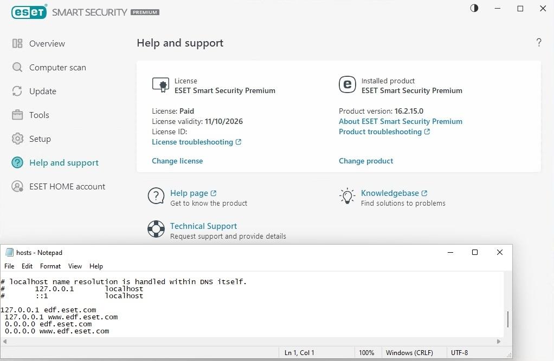Click the Tools briefcase icon
The image size is (554, 361).
click(17, 115)
